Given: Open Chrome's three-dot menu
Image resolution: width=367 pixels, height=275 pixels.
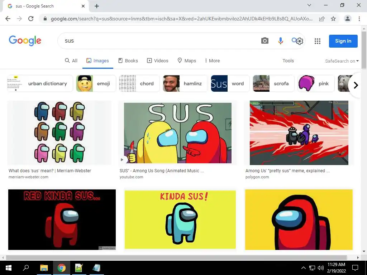Looking at the screenshot, I should (359, 19).
